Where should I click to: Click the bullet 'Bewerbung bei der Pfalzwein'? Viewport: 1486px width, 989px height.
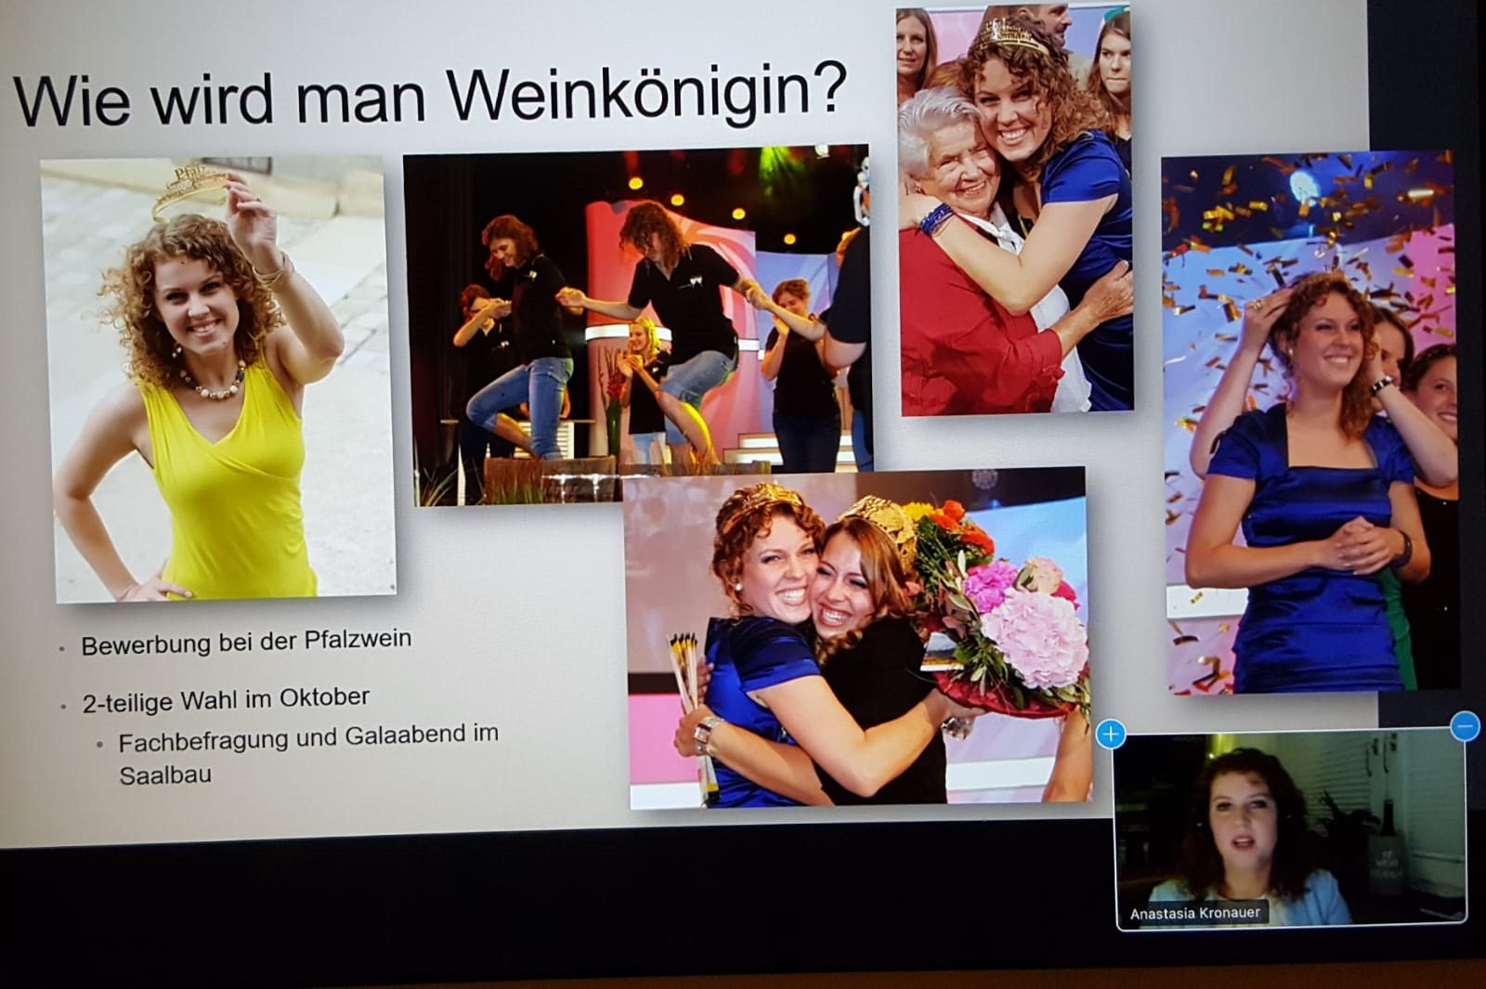[x=245, y=642]
